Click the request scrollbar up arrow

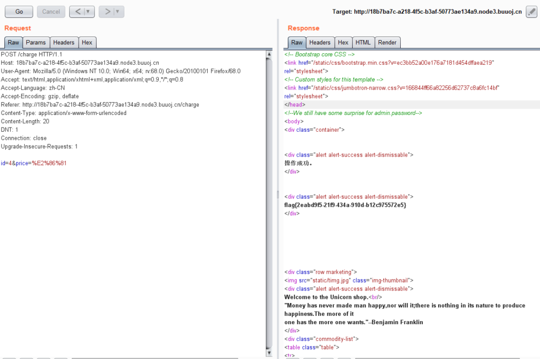[269, 54]
